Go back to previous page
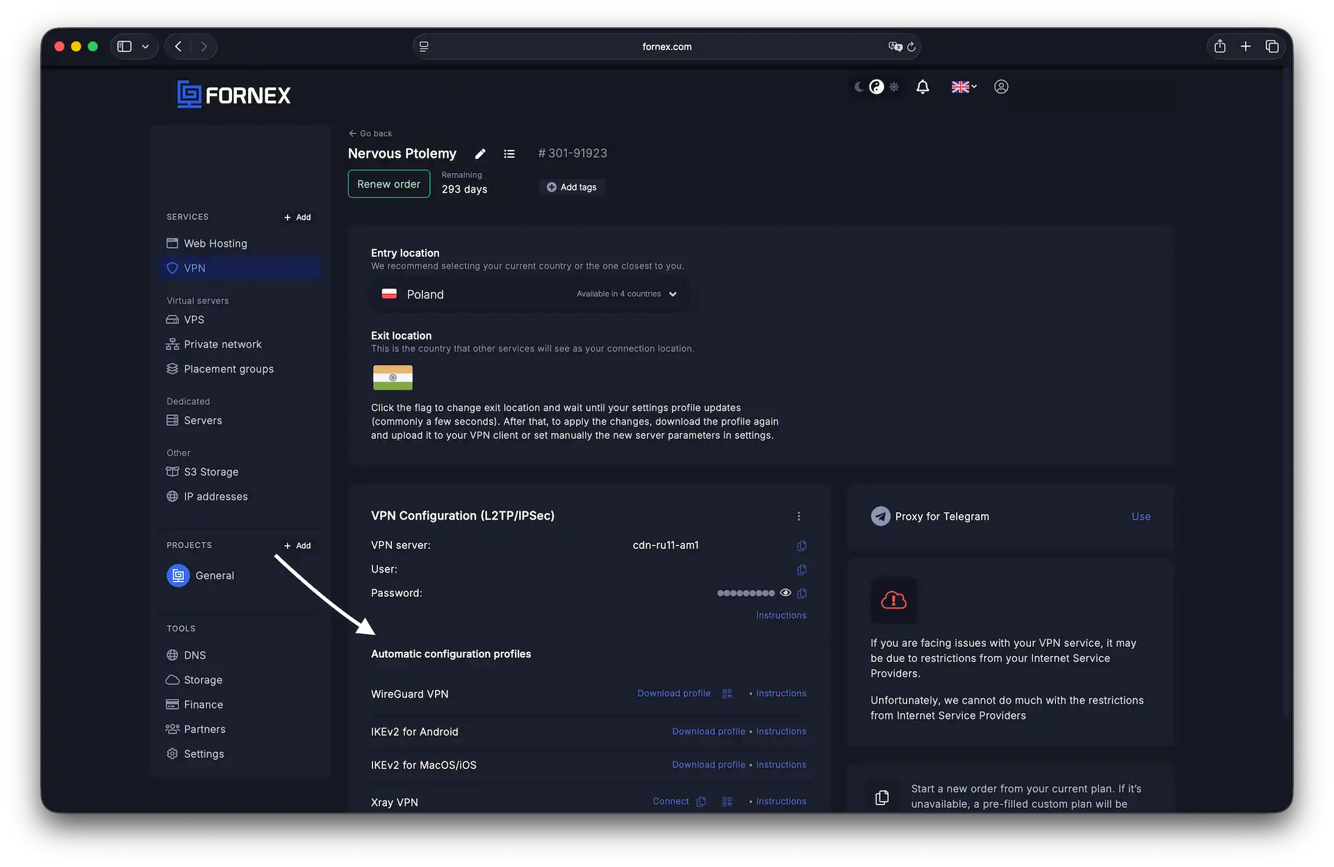1334x867 pixels. tap(370, 133)
